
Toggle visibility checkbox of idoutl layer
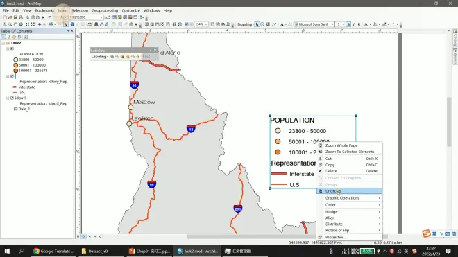pyautogui.click(x=12, y=98)
